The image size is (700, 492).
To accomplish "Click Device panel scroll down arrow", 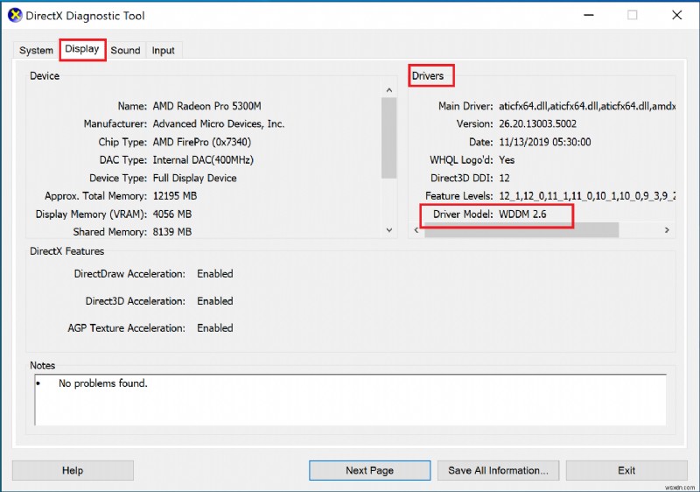I will [x=389, y=230].
